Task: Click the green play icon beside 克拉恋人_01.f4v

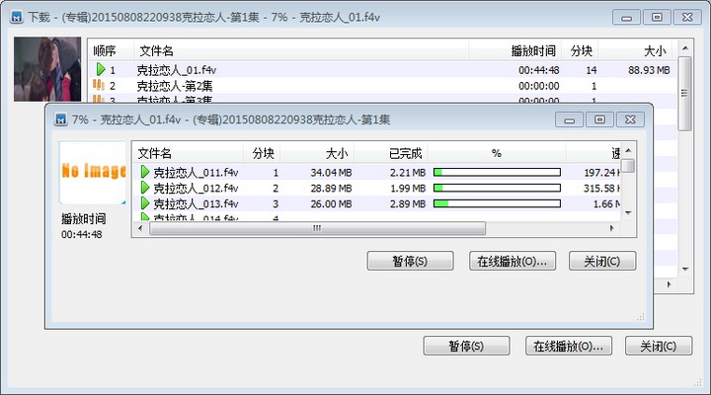Action: 101,69
